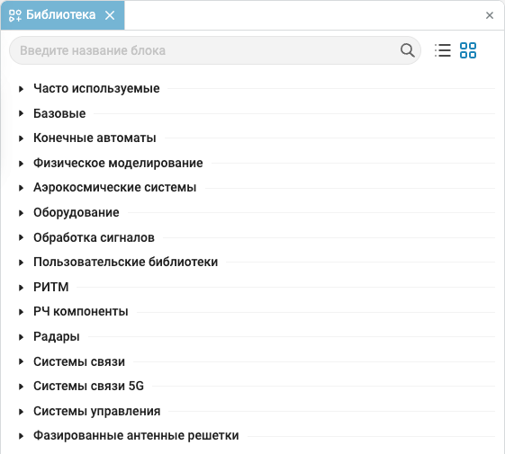Open Фазированные антенные решетки category
505x454 pixels.
point(136,436)
